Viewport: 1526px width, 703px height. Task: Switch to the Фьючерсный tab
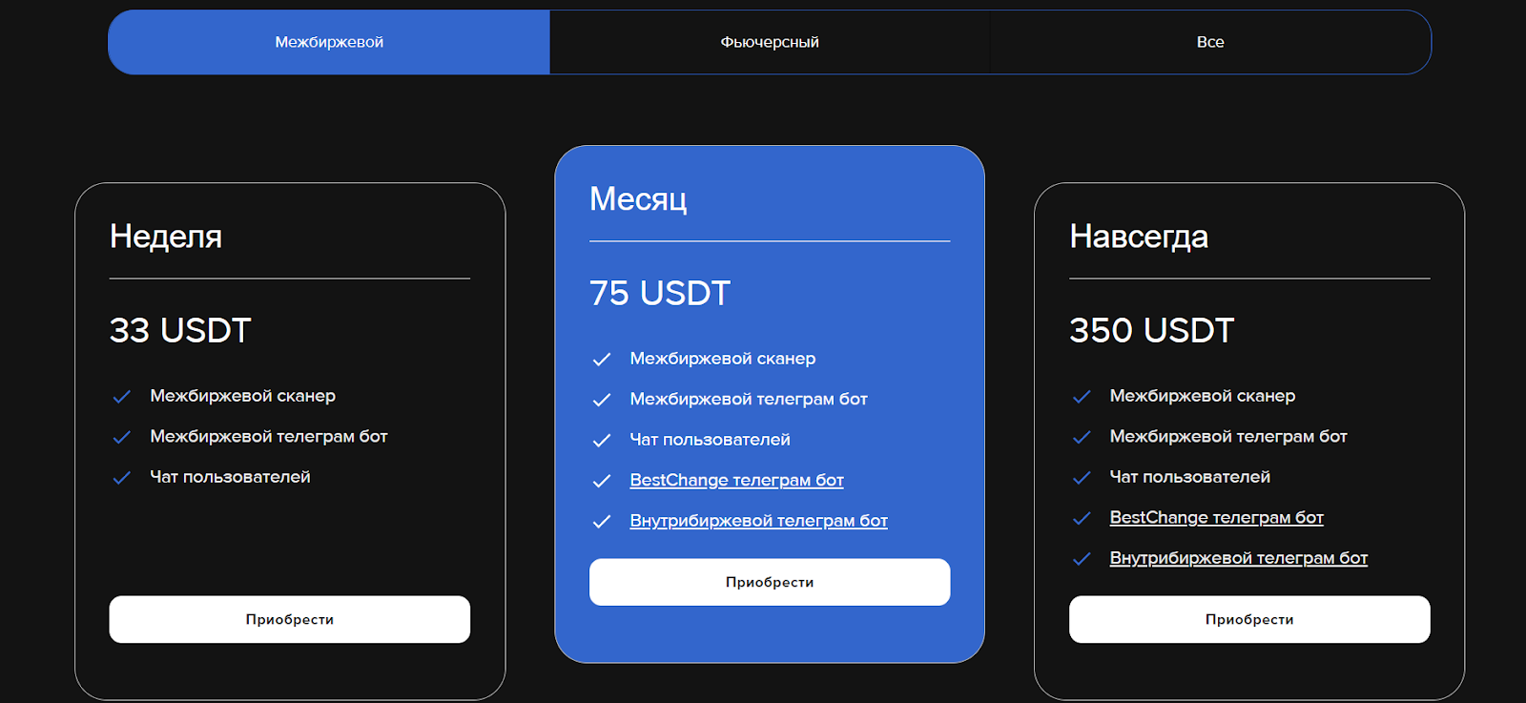coord(770,42)
